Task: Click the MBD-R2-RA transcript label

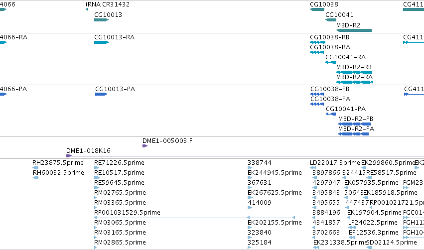Action: [x=355, y=77]
